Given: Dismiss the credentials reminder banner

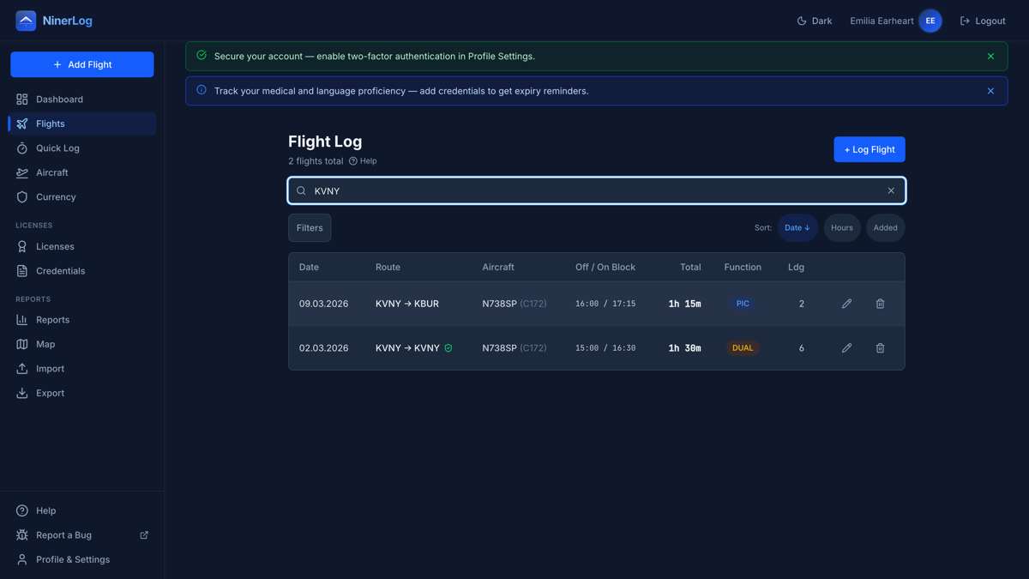Looking at the screenshot, I should pyautogui.click(x=990, y=91).
